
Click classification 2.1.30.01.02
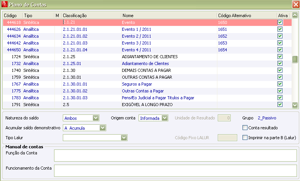tap(75, 91)
